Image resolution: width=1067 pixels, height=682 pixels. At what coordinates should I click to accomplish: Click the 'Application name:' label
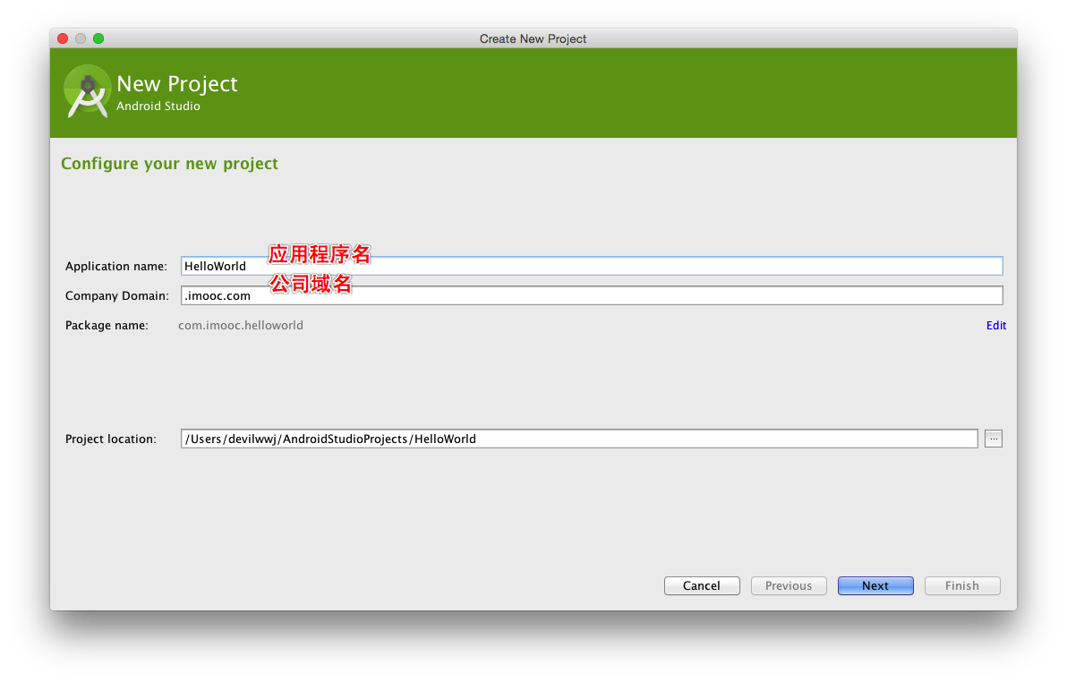(116, 266)
